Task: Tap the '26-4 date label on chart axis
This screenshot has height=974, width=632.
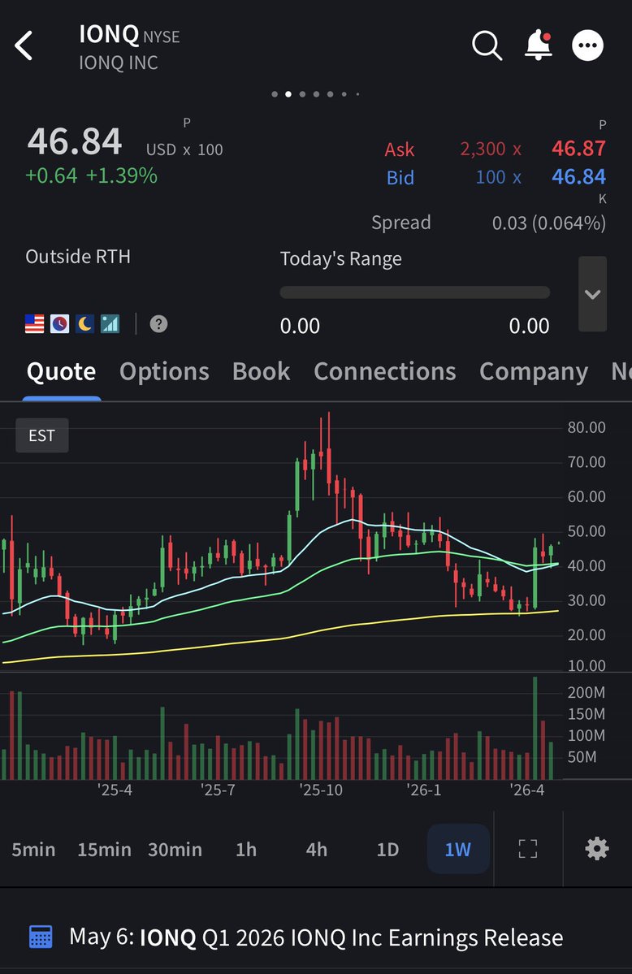Action: [x=527, y=790]
